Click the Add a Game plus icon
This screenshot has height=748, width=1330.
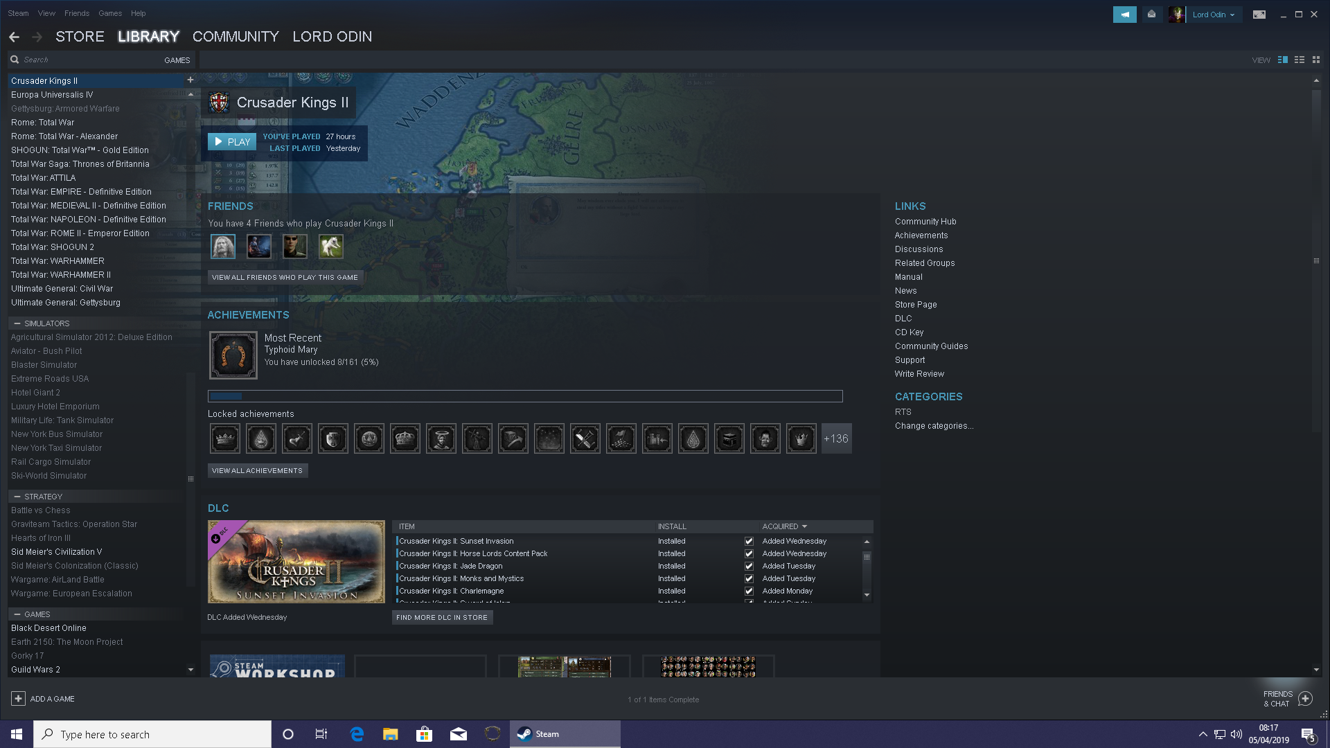click(x=19, y=699)
